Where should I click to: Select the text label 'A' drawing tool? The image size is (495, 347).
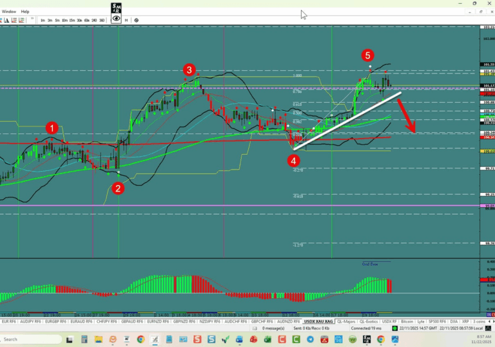click(6, 20)
